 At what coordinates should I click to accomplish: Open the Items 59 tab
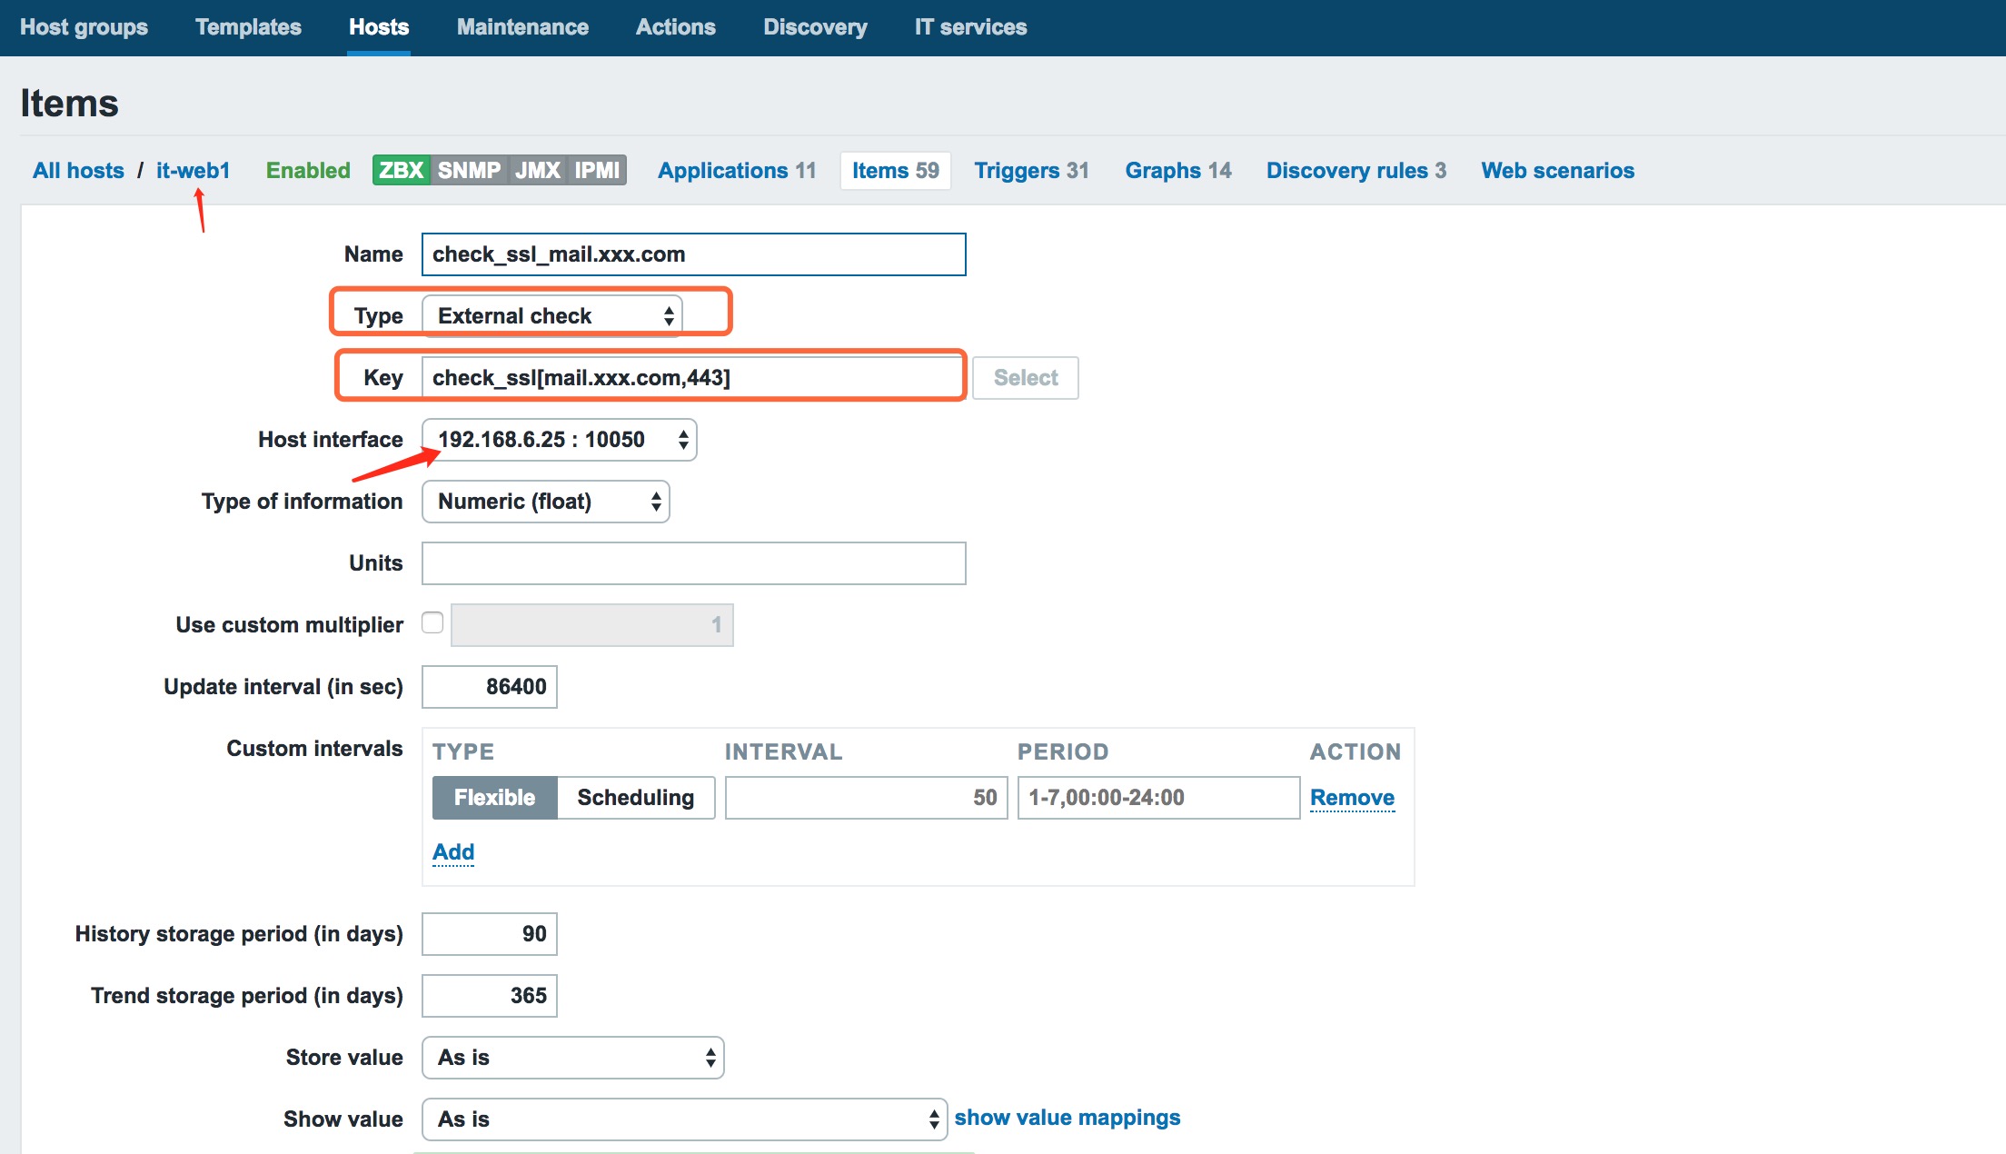click(895, 170)
